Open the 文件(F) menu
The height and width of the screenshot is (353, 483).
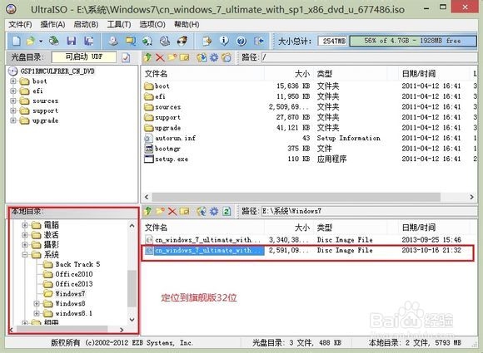coord(20,24)
